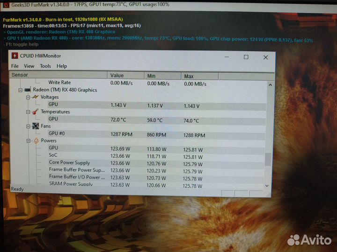Select the Temperatures label
The image size is (337, 252).
pyautogui.click(x=55, y=112)
